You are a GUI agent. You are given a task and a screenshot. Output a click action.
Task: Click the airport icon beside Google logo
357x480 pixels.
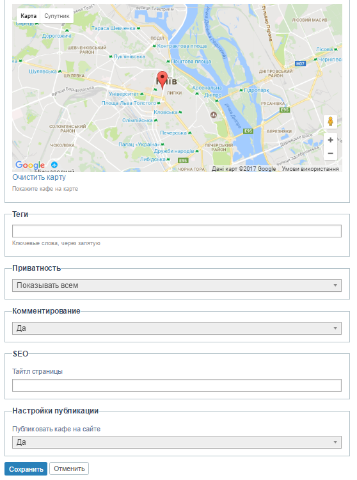coord(54,164)
